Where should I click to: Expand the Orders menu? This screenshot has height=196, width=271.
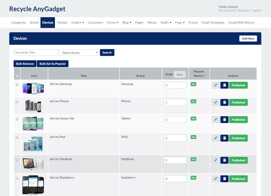coord(77,23)
